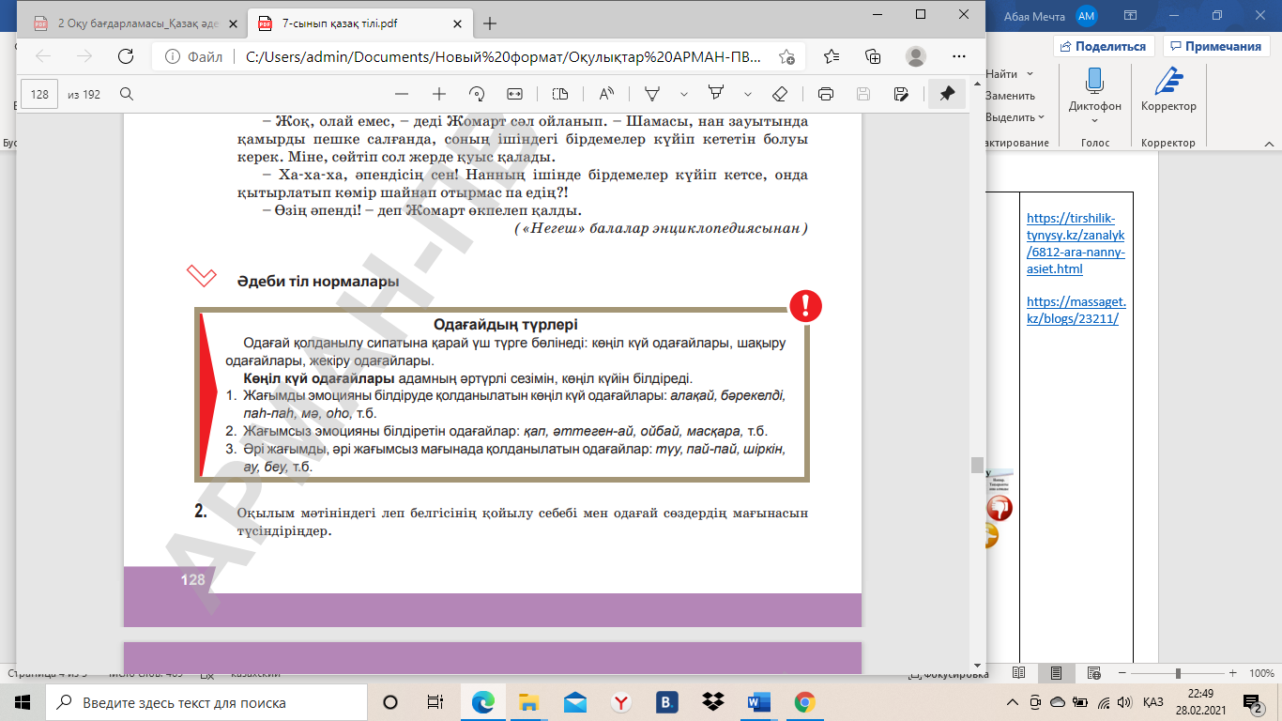Open the Edge profile avatar
The height and width of the screenshot is (721, 1282).
[x=916, y=56]
